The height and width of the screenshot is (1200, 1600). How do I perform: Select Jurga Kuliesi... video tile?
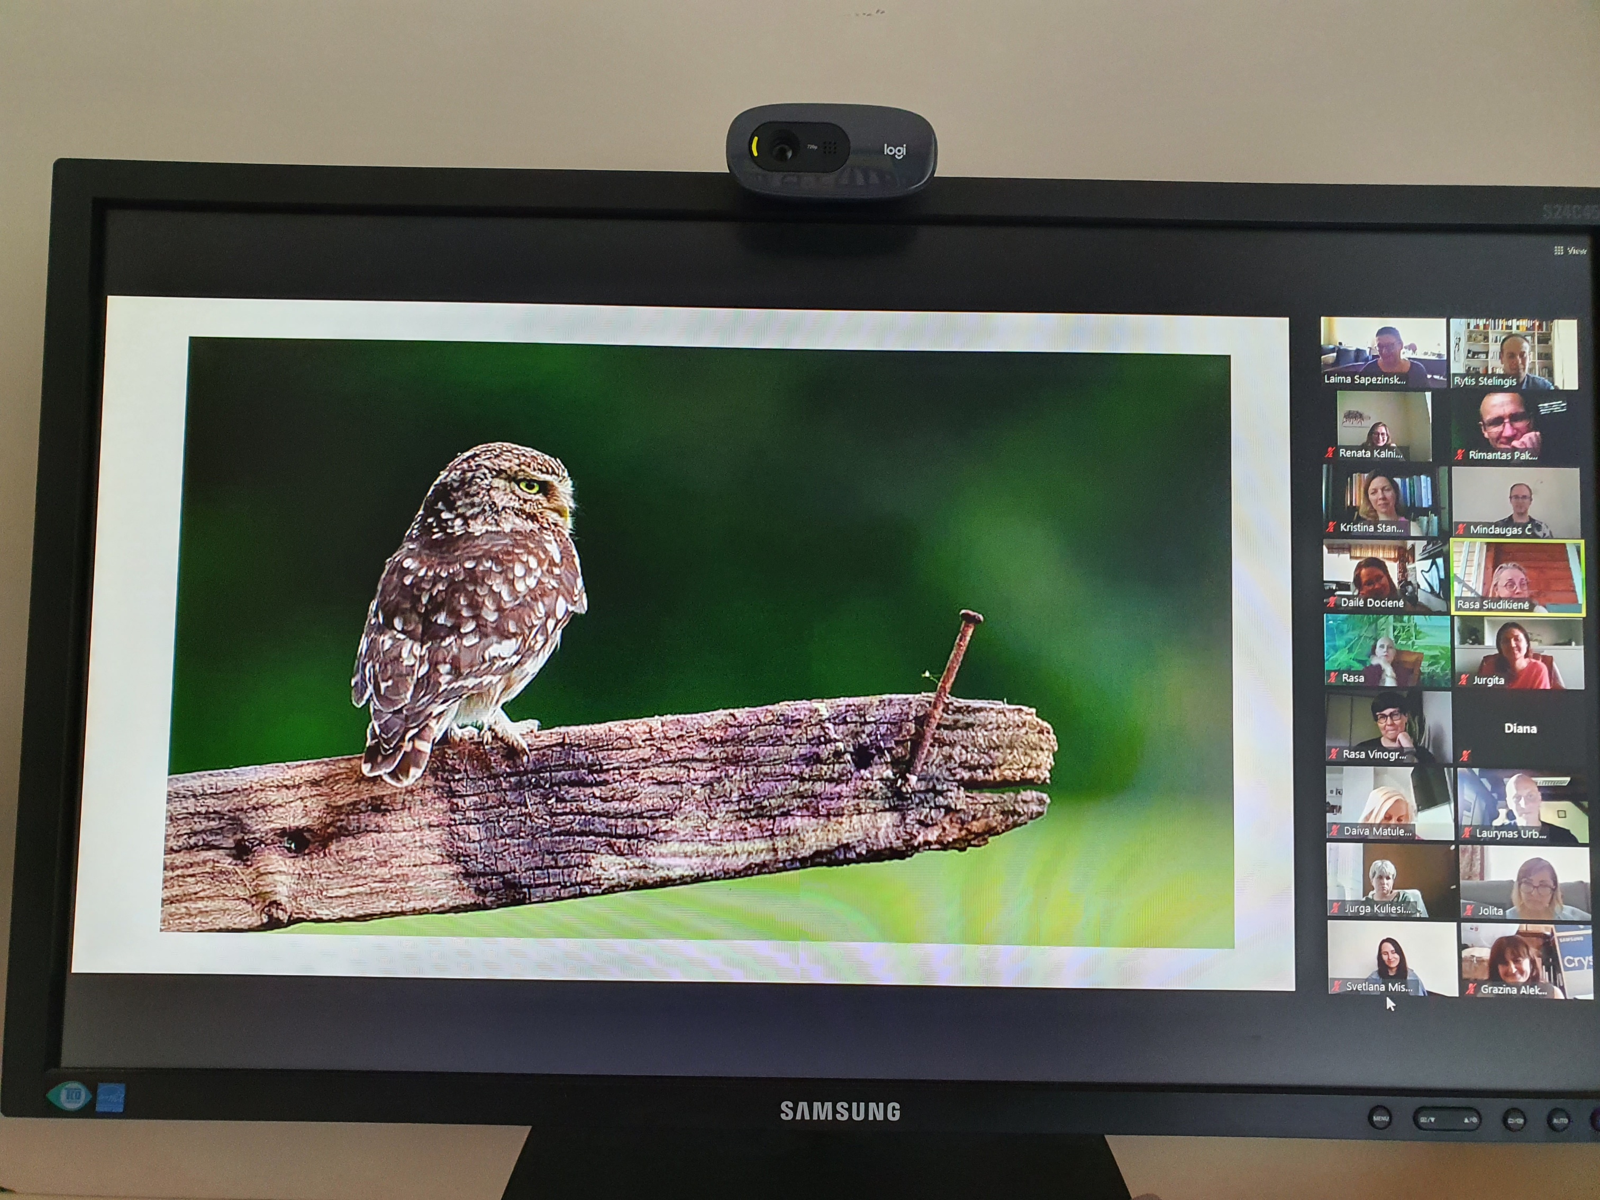(1391, 880)
